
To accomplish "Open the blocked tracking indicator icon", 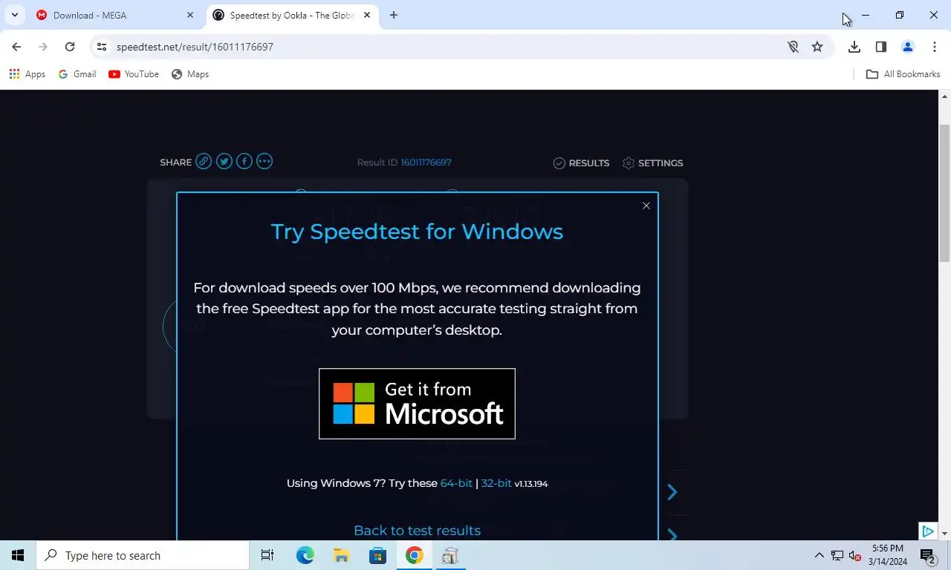I will pos(793,47).
